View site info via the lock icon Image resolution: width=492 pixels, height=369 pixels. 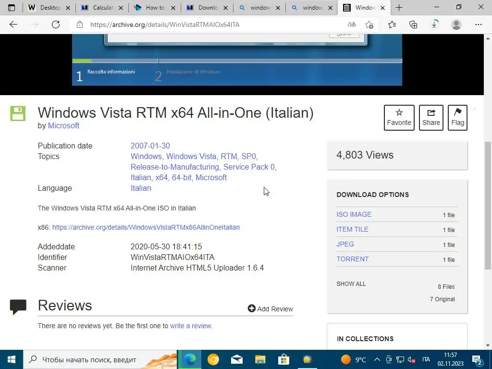pyautogui.click(x=80, y=25)
